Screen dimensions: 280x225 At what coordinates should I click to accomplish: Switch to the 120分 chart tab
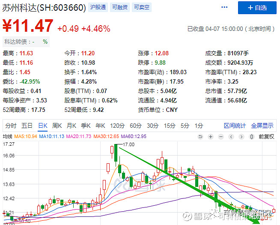(117, 126)
